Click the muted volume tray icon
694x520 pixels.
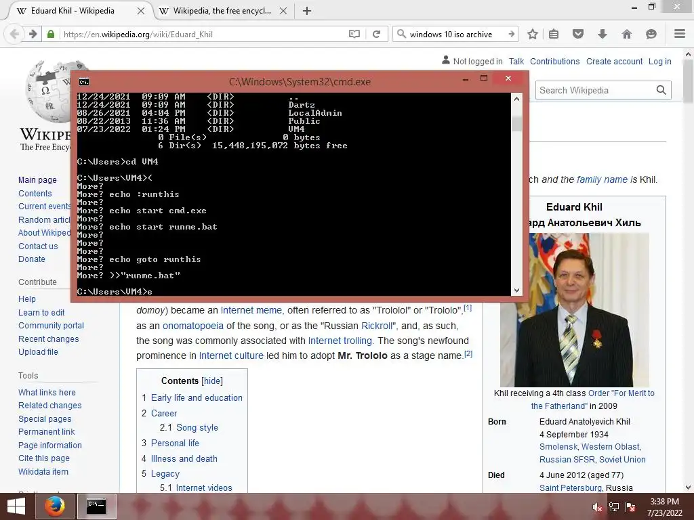tap(598, 507)
